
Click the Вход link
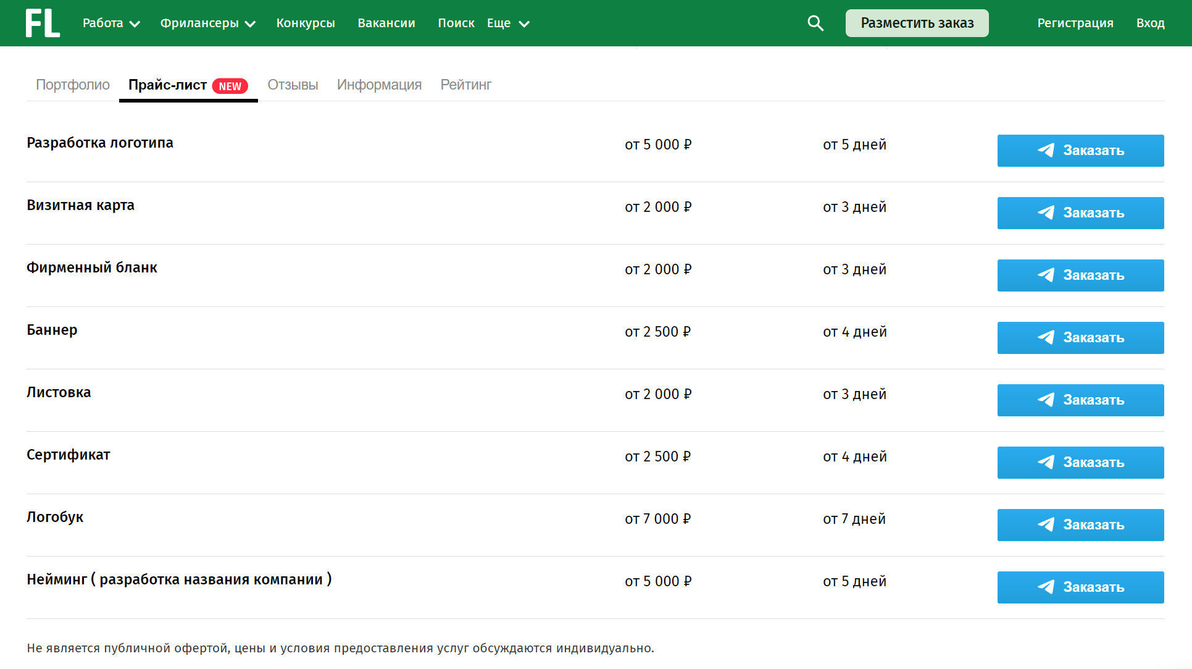pyautogui.click(x=1150, y=23)
